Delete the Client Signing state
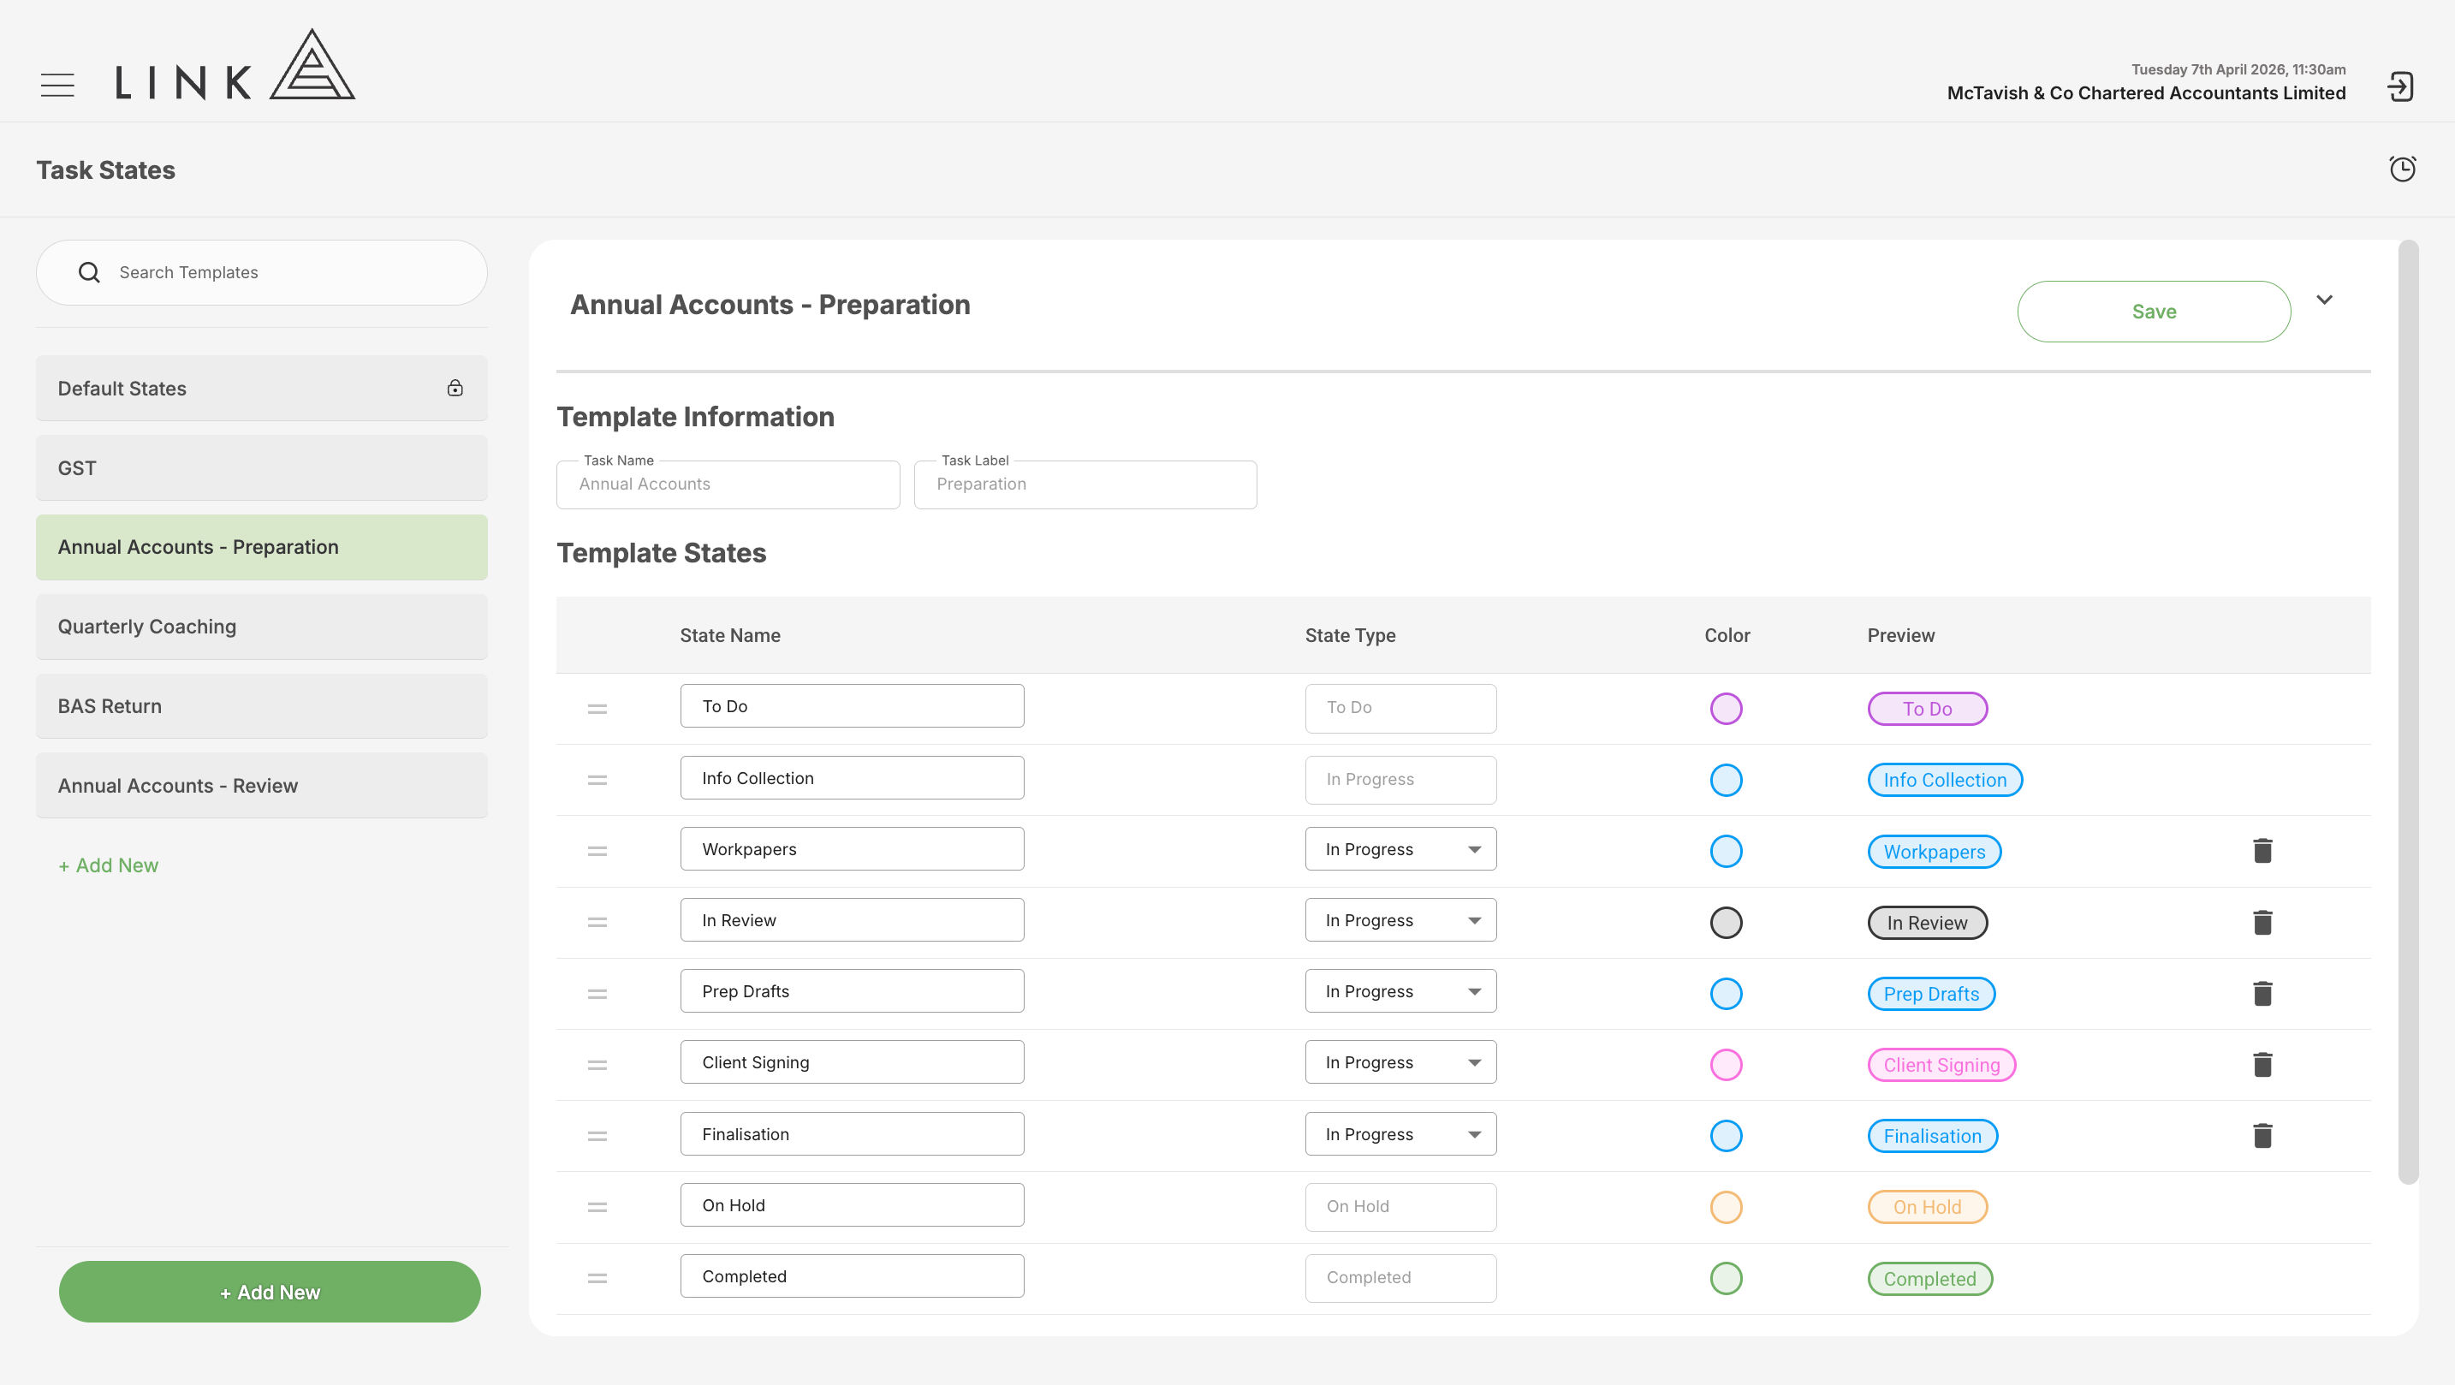Image resolution: width=2455 pixels, height=1385 pixels. [x=2262, y=1064]
